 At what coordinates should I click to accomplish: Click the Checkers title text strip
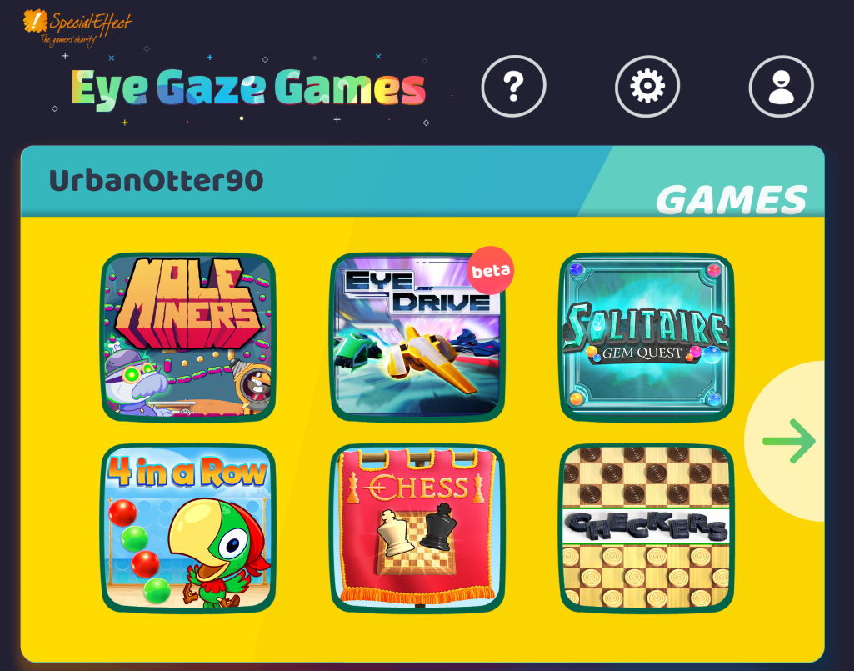pos(647,527)
